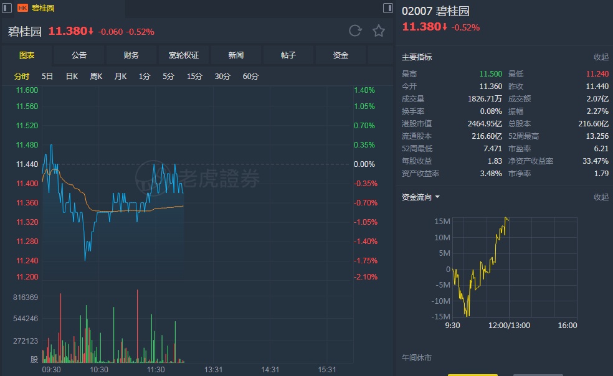Click the 02007 碧桂园 heading
This screenshot has height=376, width=613.
[x=435, y=11]
